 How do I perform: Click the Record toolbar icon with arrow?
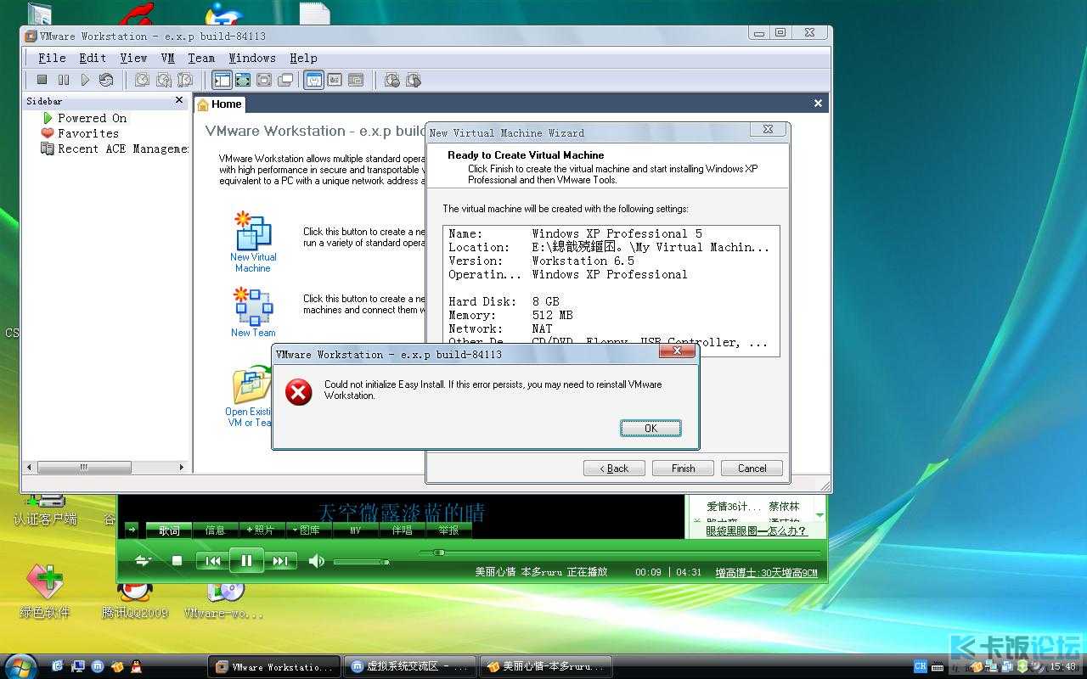pyautogui.click(x=414, y=80)
